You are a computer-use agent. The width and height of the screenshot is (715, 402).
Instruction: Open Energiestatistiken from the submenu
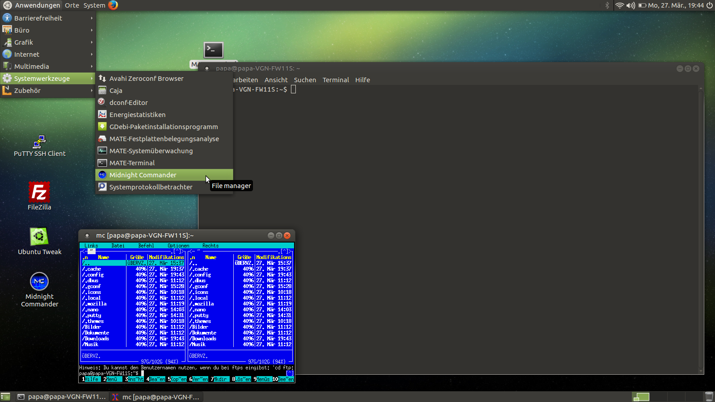point(164,114)
